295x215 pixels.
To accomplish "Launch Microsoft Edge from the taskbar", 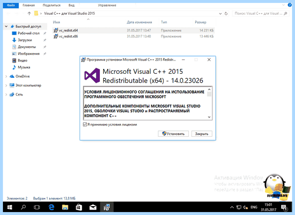I will (51, 207).
